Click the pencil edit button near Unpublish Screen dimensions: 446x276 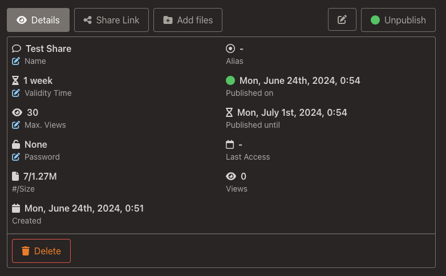pos(342,20)
